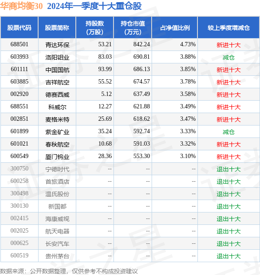The width and height of the screenshot is (260, 275).
Task: Select stock code 688501
Action: (x=19, y=45)
